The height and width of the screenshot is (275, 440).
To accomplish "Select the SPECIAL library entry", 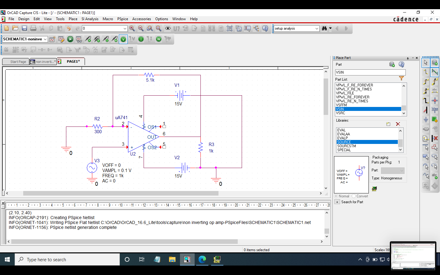I will pos(344,150).
